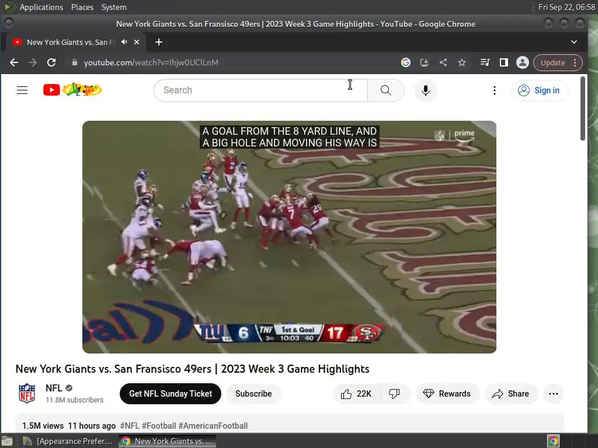Bookmark this tab star icon

coord(462,62)
